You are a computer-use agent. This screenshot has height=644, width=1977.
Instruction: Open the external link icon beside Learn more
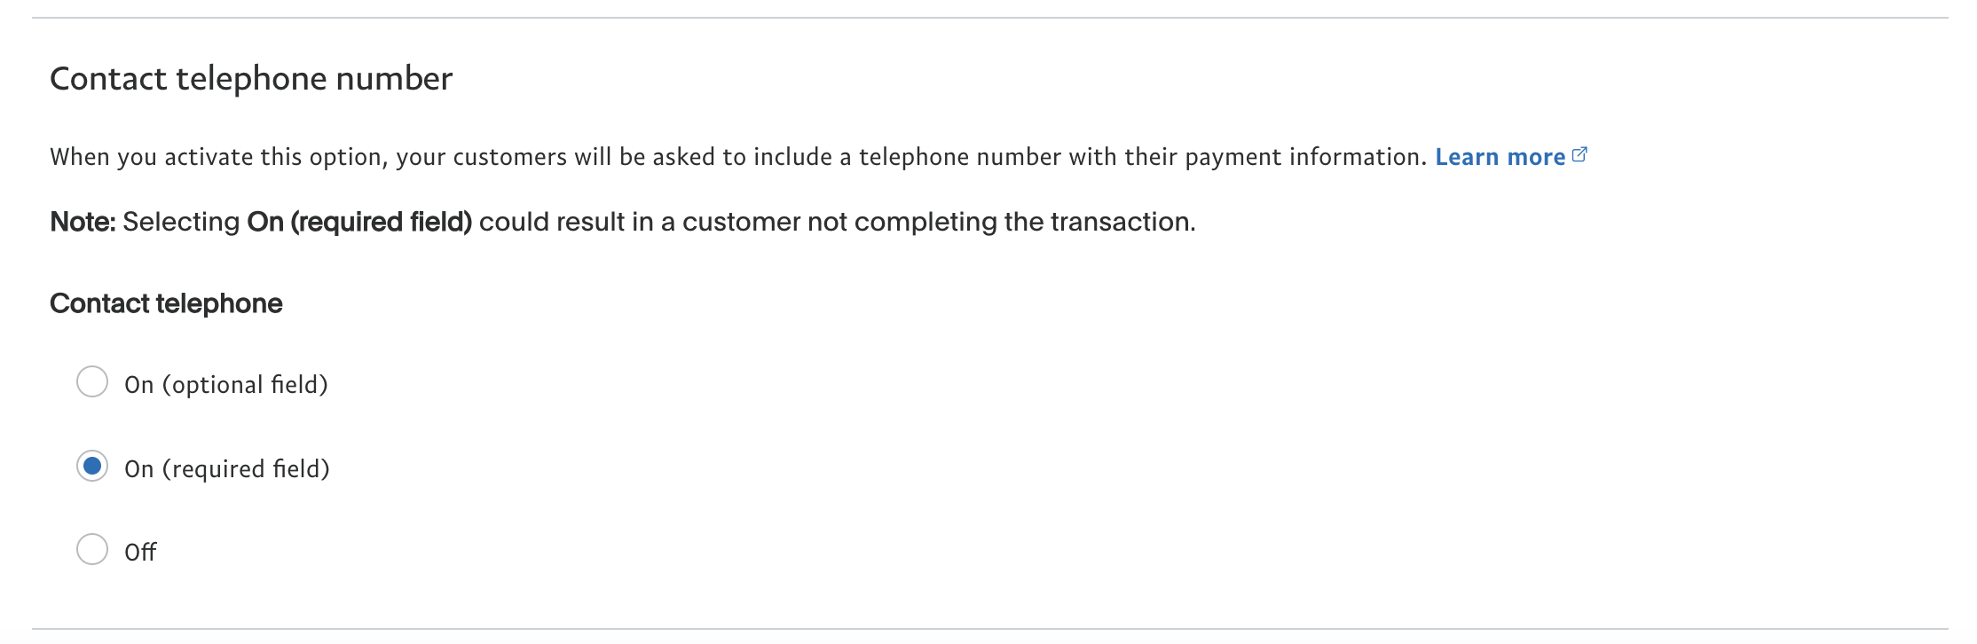pos(1579,155)
